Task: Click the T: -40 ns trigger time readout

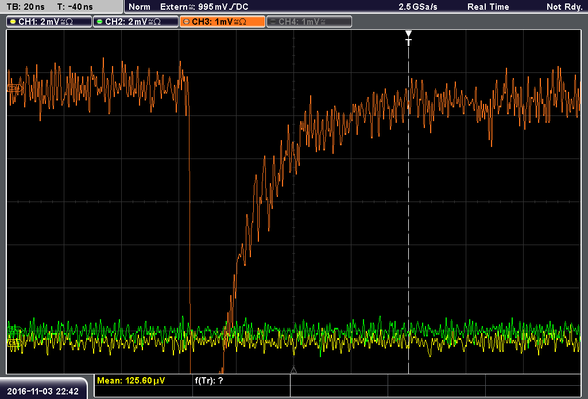Action: click(x=75, y=7)
